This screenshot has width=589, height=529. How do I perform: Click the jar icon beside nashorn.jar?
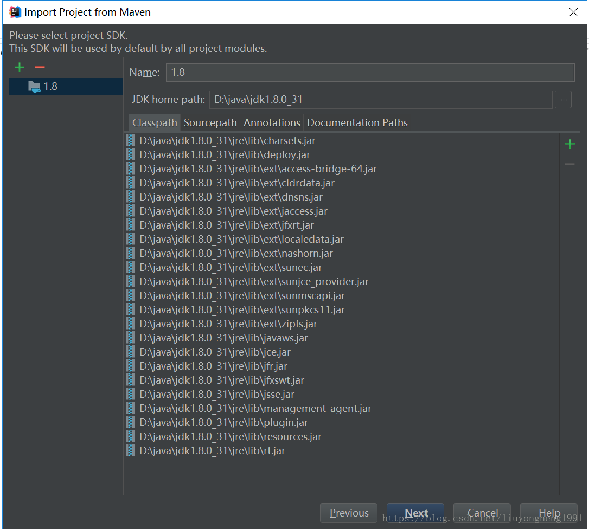pos(130,254)
